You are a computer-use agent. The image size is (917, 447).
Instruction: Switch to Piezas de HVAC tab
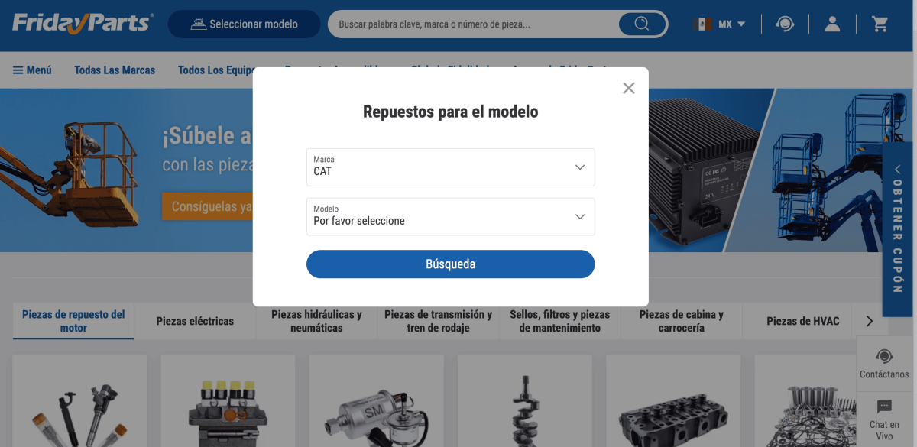click(x=802, y=321)
